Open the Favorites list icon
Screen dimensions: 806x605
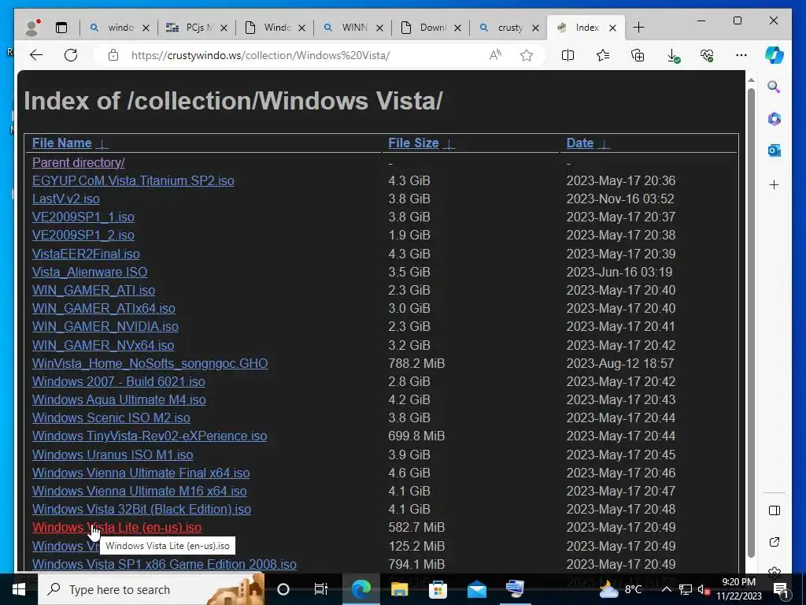602,55
